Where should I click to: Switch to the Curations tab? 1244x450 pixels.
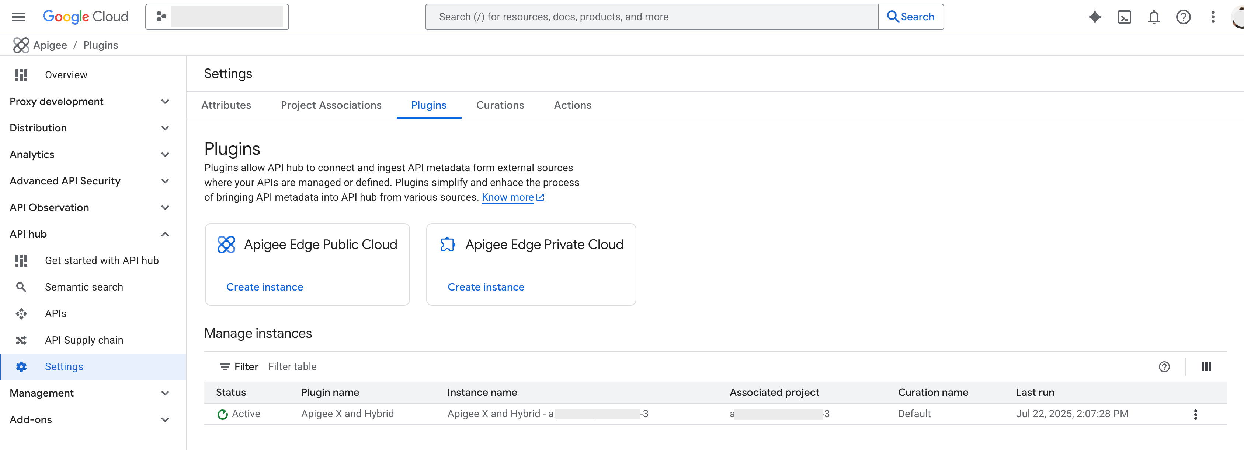[x=500, y=105]
